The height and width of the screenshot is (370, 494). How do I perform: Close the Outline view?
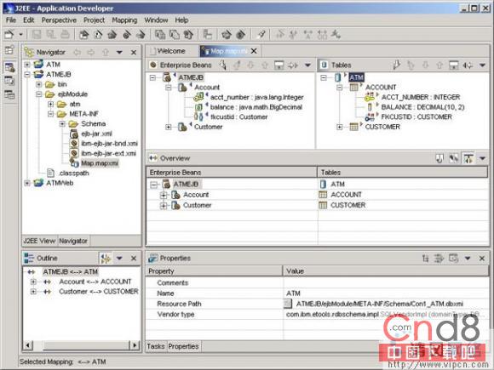coord(134,259)
